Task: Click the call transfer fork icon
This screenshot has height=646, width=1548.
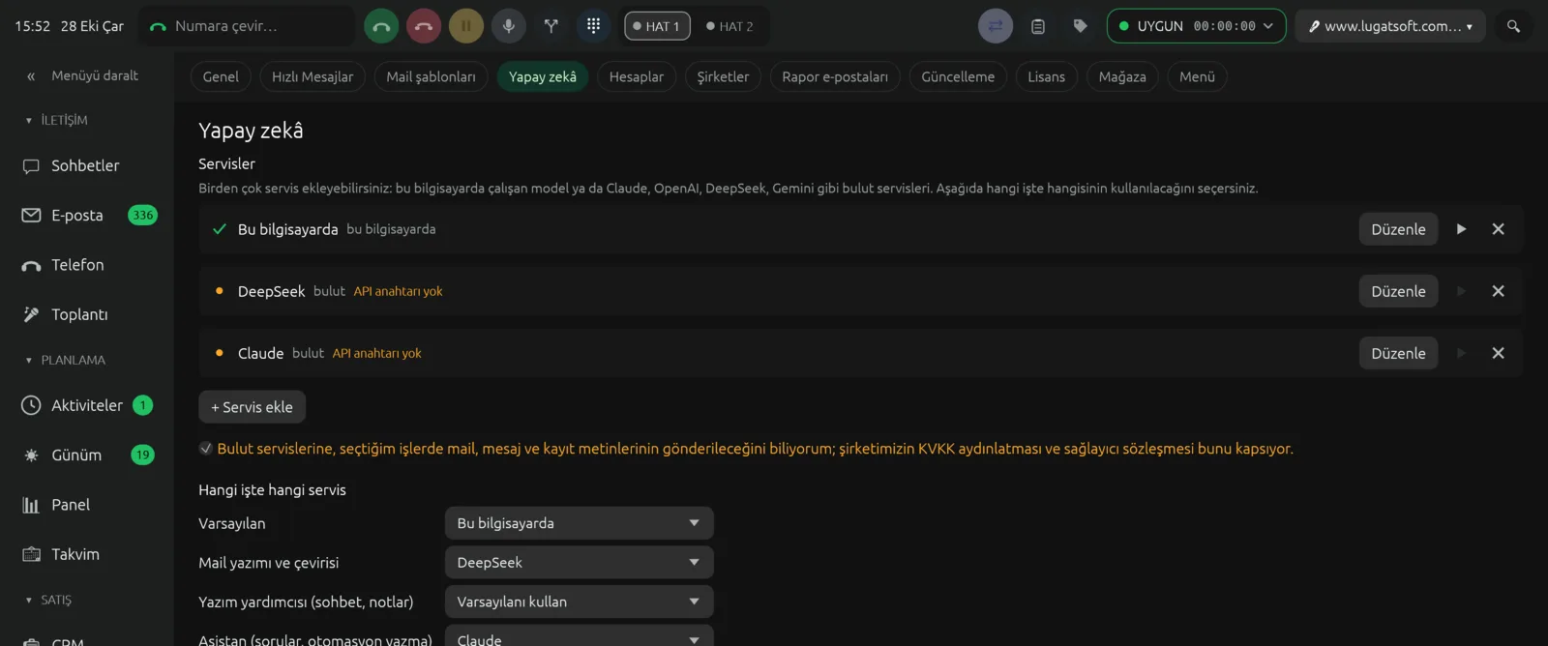Action: tap(551, 26)
